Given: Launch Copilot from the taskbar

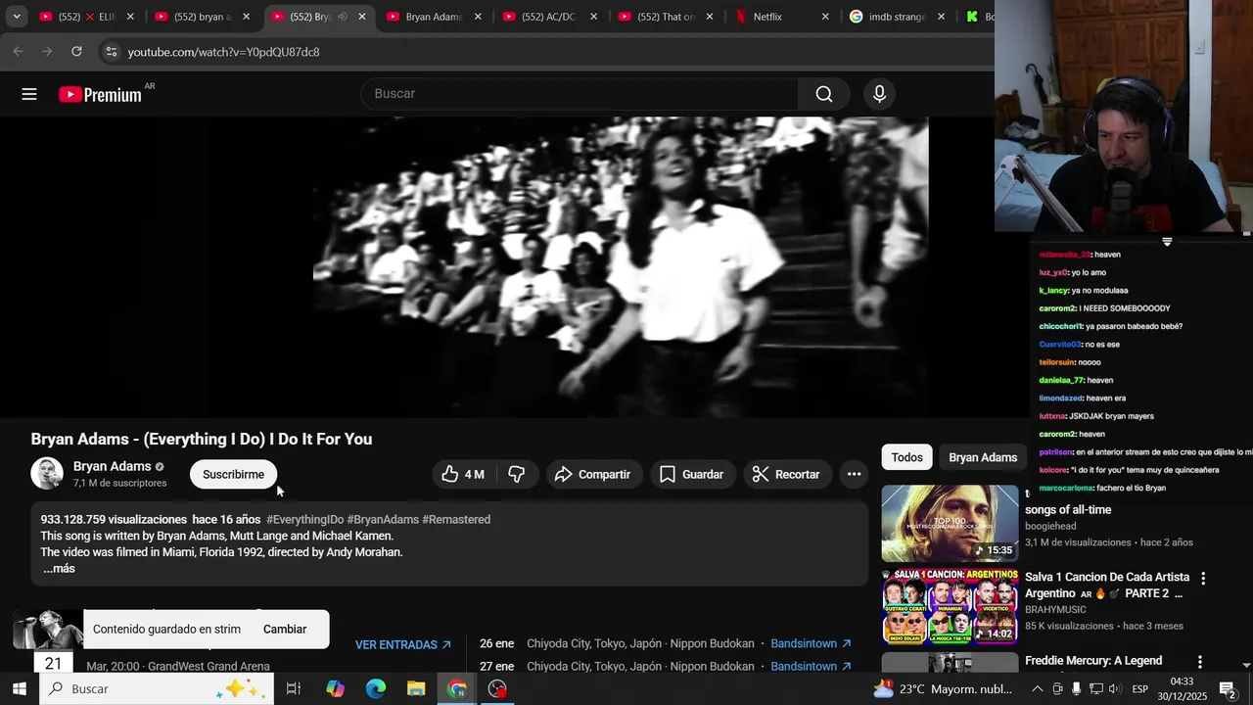Looking at the screenshot, I should point(335,688).
